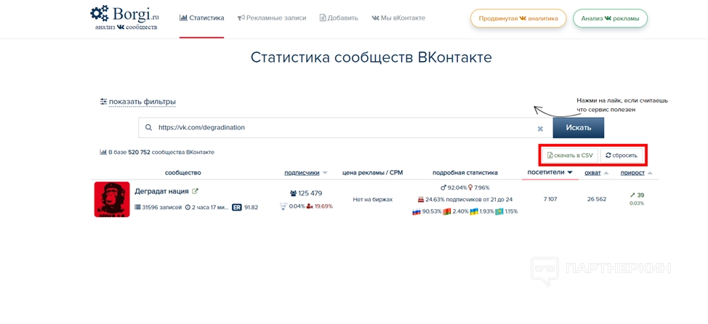Screen dimensions: 708x324
Task: Click the sliders icon beside показать фильтры
Action: pos(103,102)
